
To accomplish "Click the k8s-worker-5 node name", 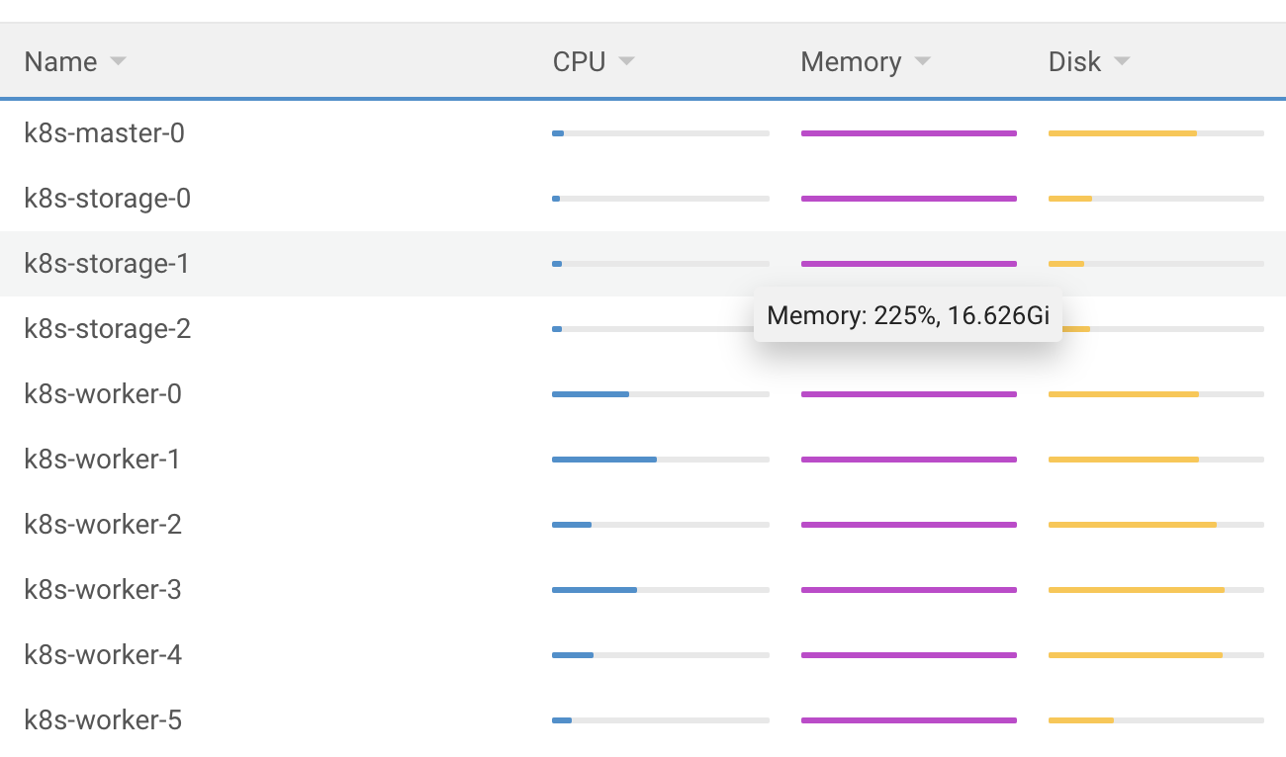I will coord(102,719).
